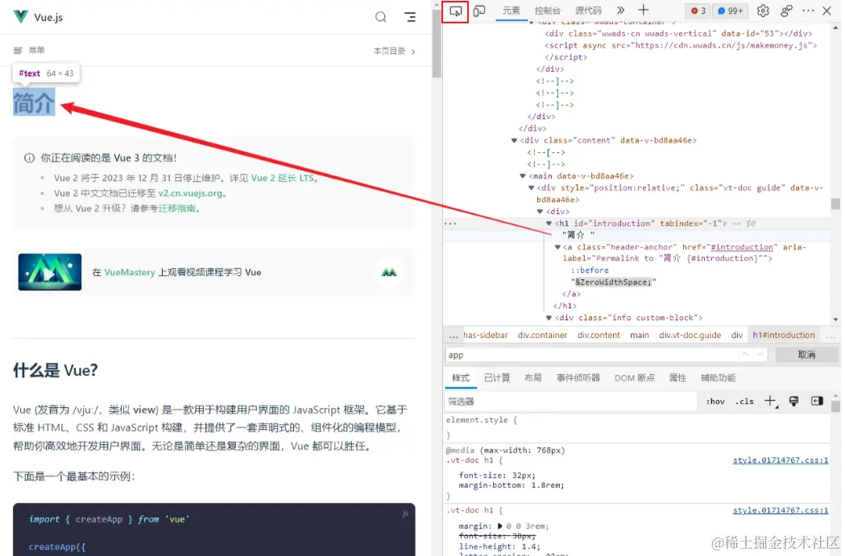Click the VueMastery video thumbnail
The height and width of the screenshot is (556, 845).
pyautogui.click(x=50, y=272)
